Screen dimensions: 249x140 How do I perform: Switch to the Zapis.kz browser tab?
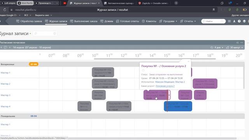153,3
